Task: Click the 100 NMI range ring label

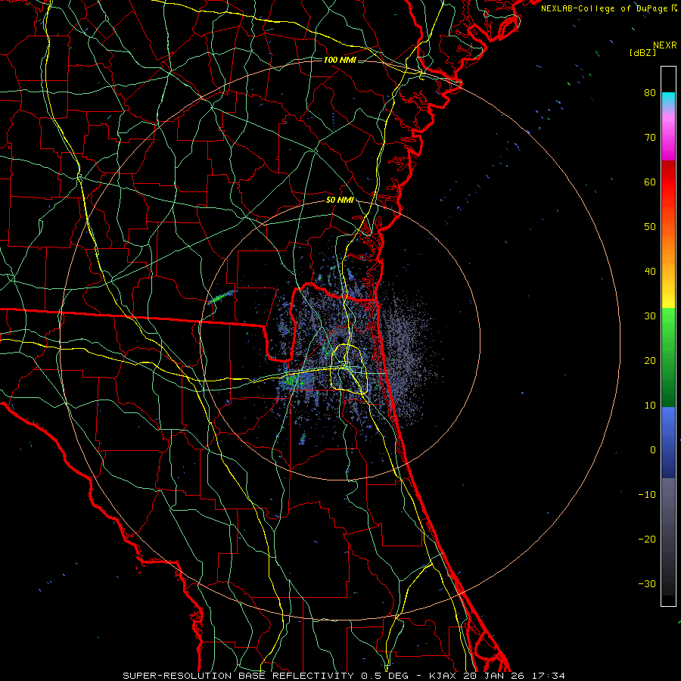Action: [x=340, y=60]
